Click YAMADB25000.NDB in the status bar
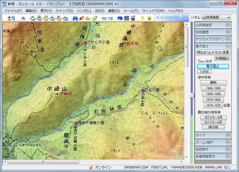Screen dimensions: 239x172 click(x=187, y=167)
